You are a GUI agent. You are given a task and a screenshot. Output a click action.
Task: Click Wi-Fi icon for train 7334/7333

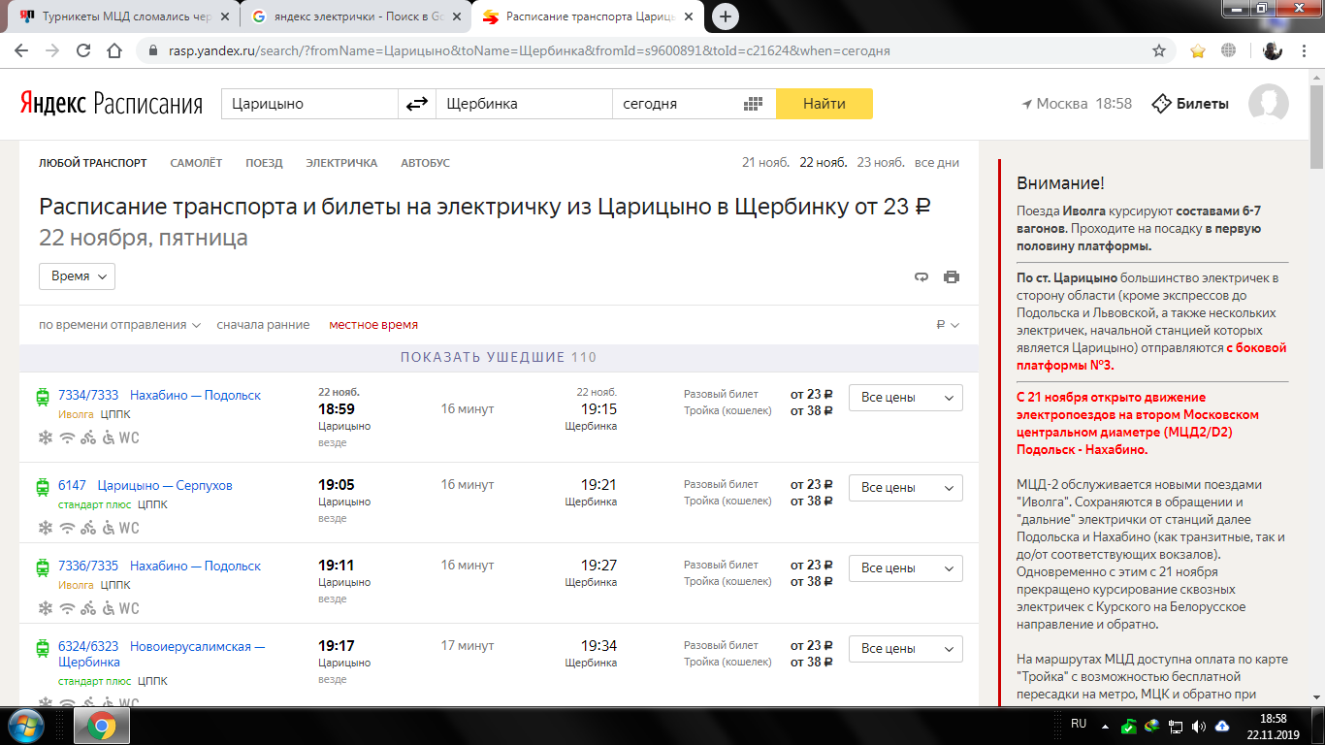coord(67,437)
